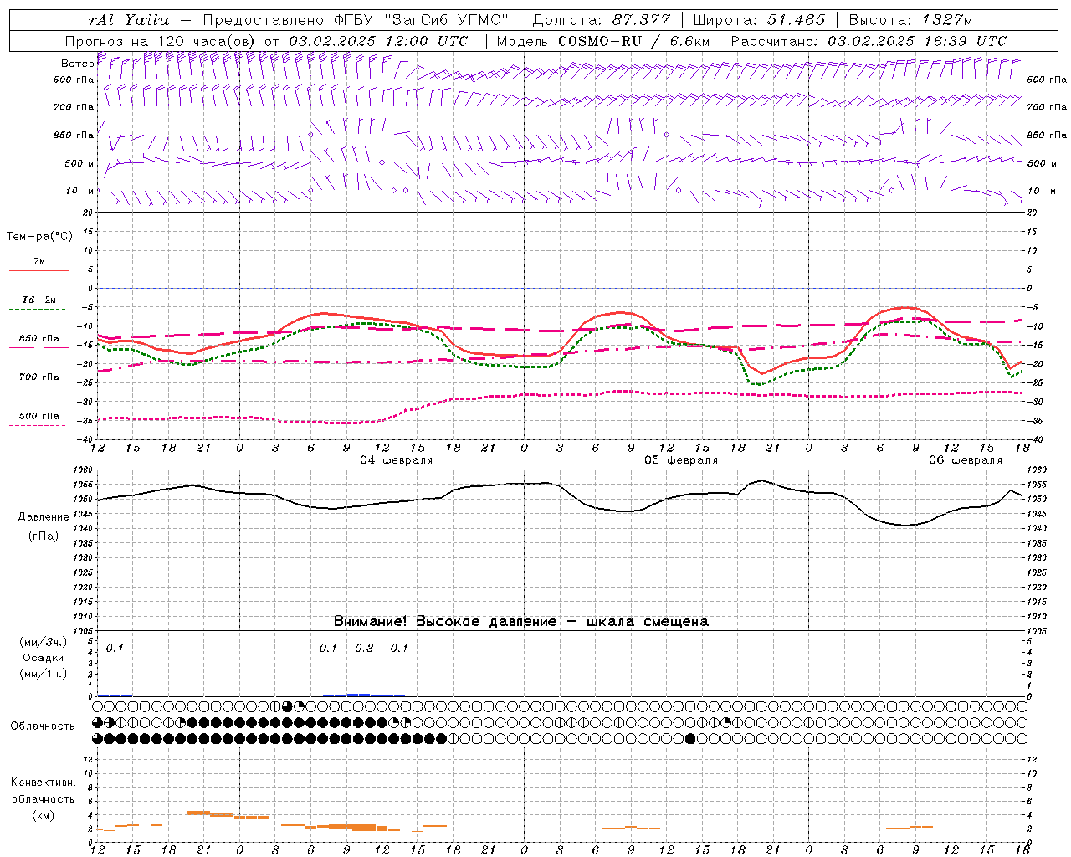Select the left 850 гПа wind level label

click(x=74, y=135)
